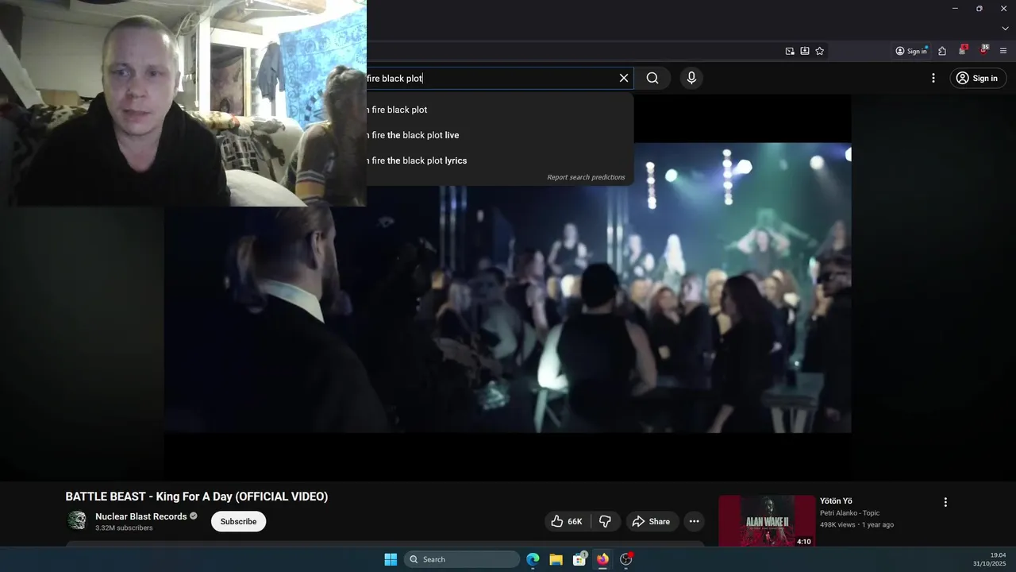Open the Windows Start menu
The width and height of the screenshot is (1016, 572).
[x=391, y=559]
